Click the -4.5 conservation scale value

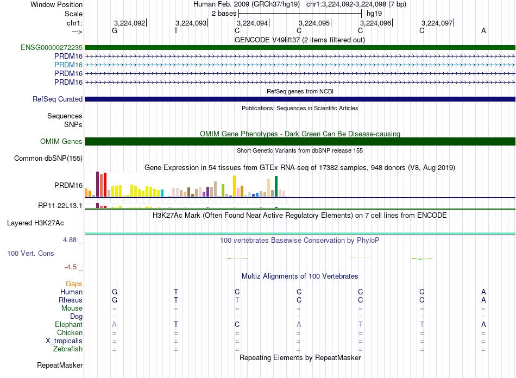tap(71, 267)
